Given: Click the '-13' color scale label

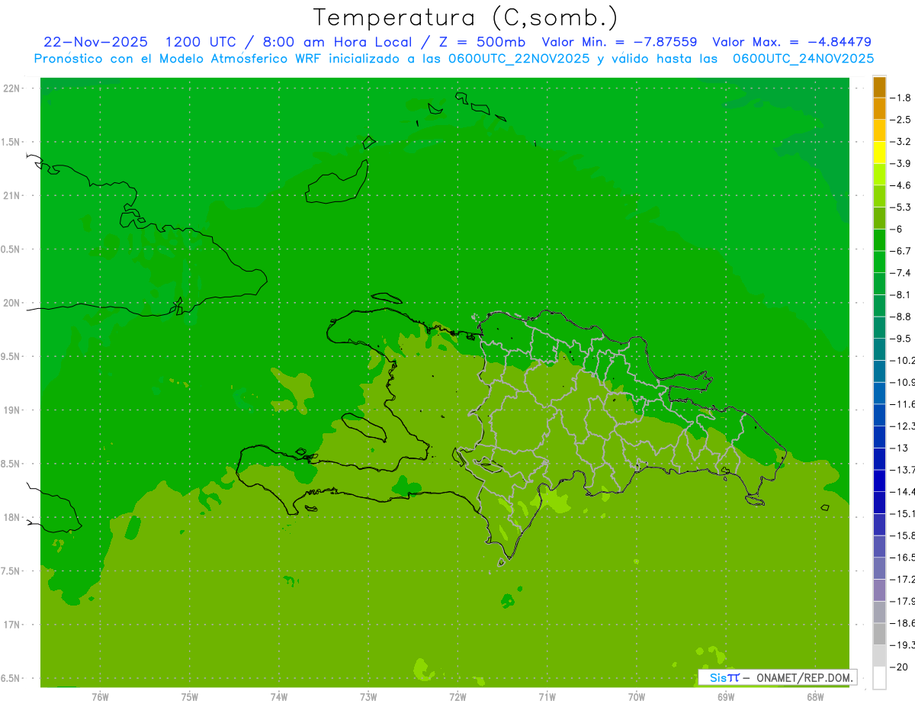Looking at the screenshot, I should coord(898,448).
